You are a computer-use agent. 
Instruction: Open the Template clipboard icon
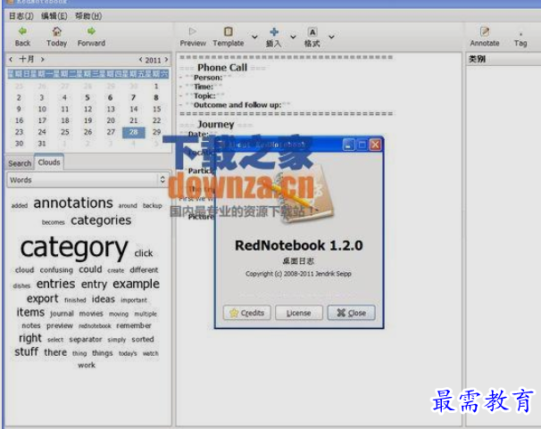[228, 32]
